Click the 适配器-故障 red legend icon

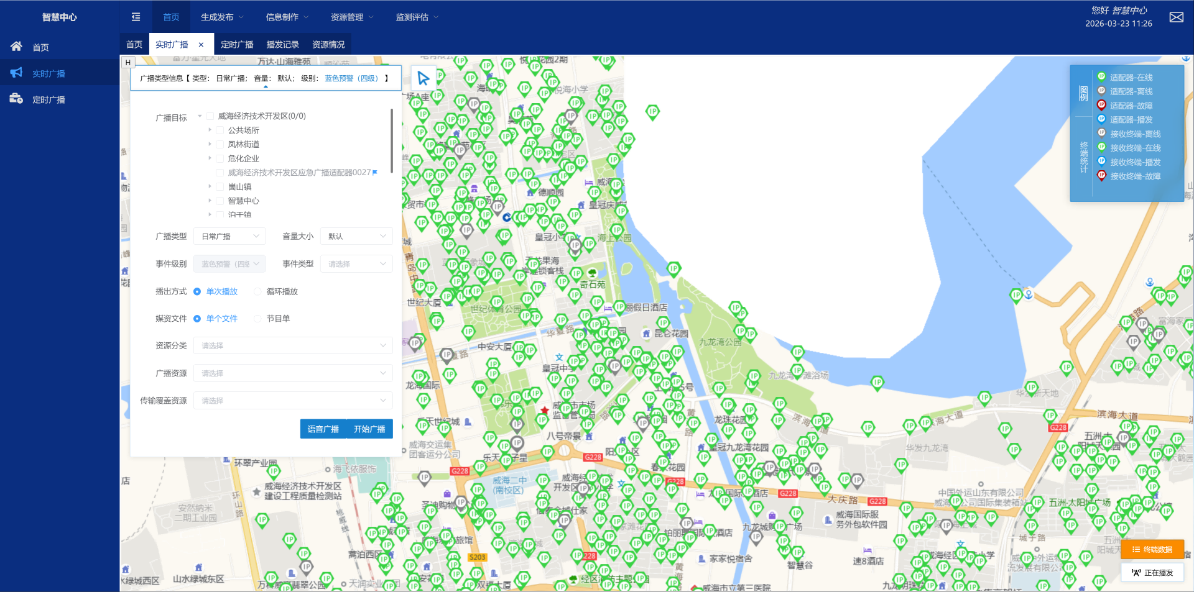tap(1101, 105)
